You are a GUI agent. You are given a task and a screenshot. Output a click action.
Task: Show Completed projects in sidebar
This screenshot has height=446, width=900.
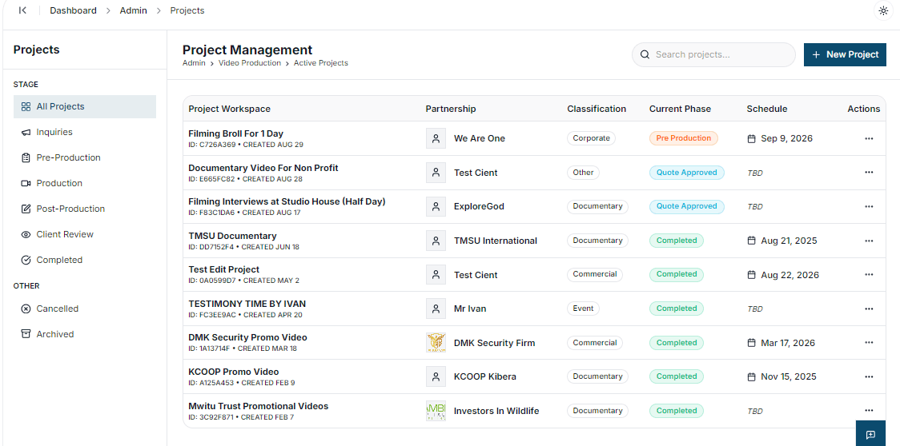(84, 260)
